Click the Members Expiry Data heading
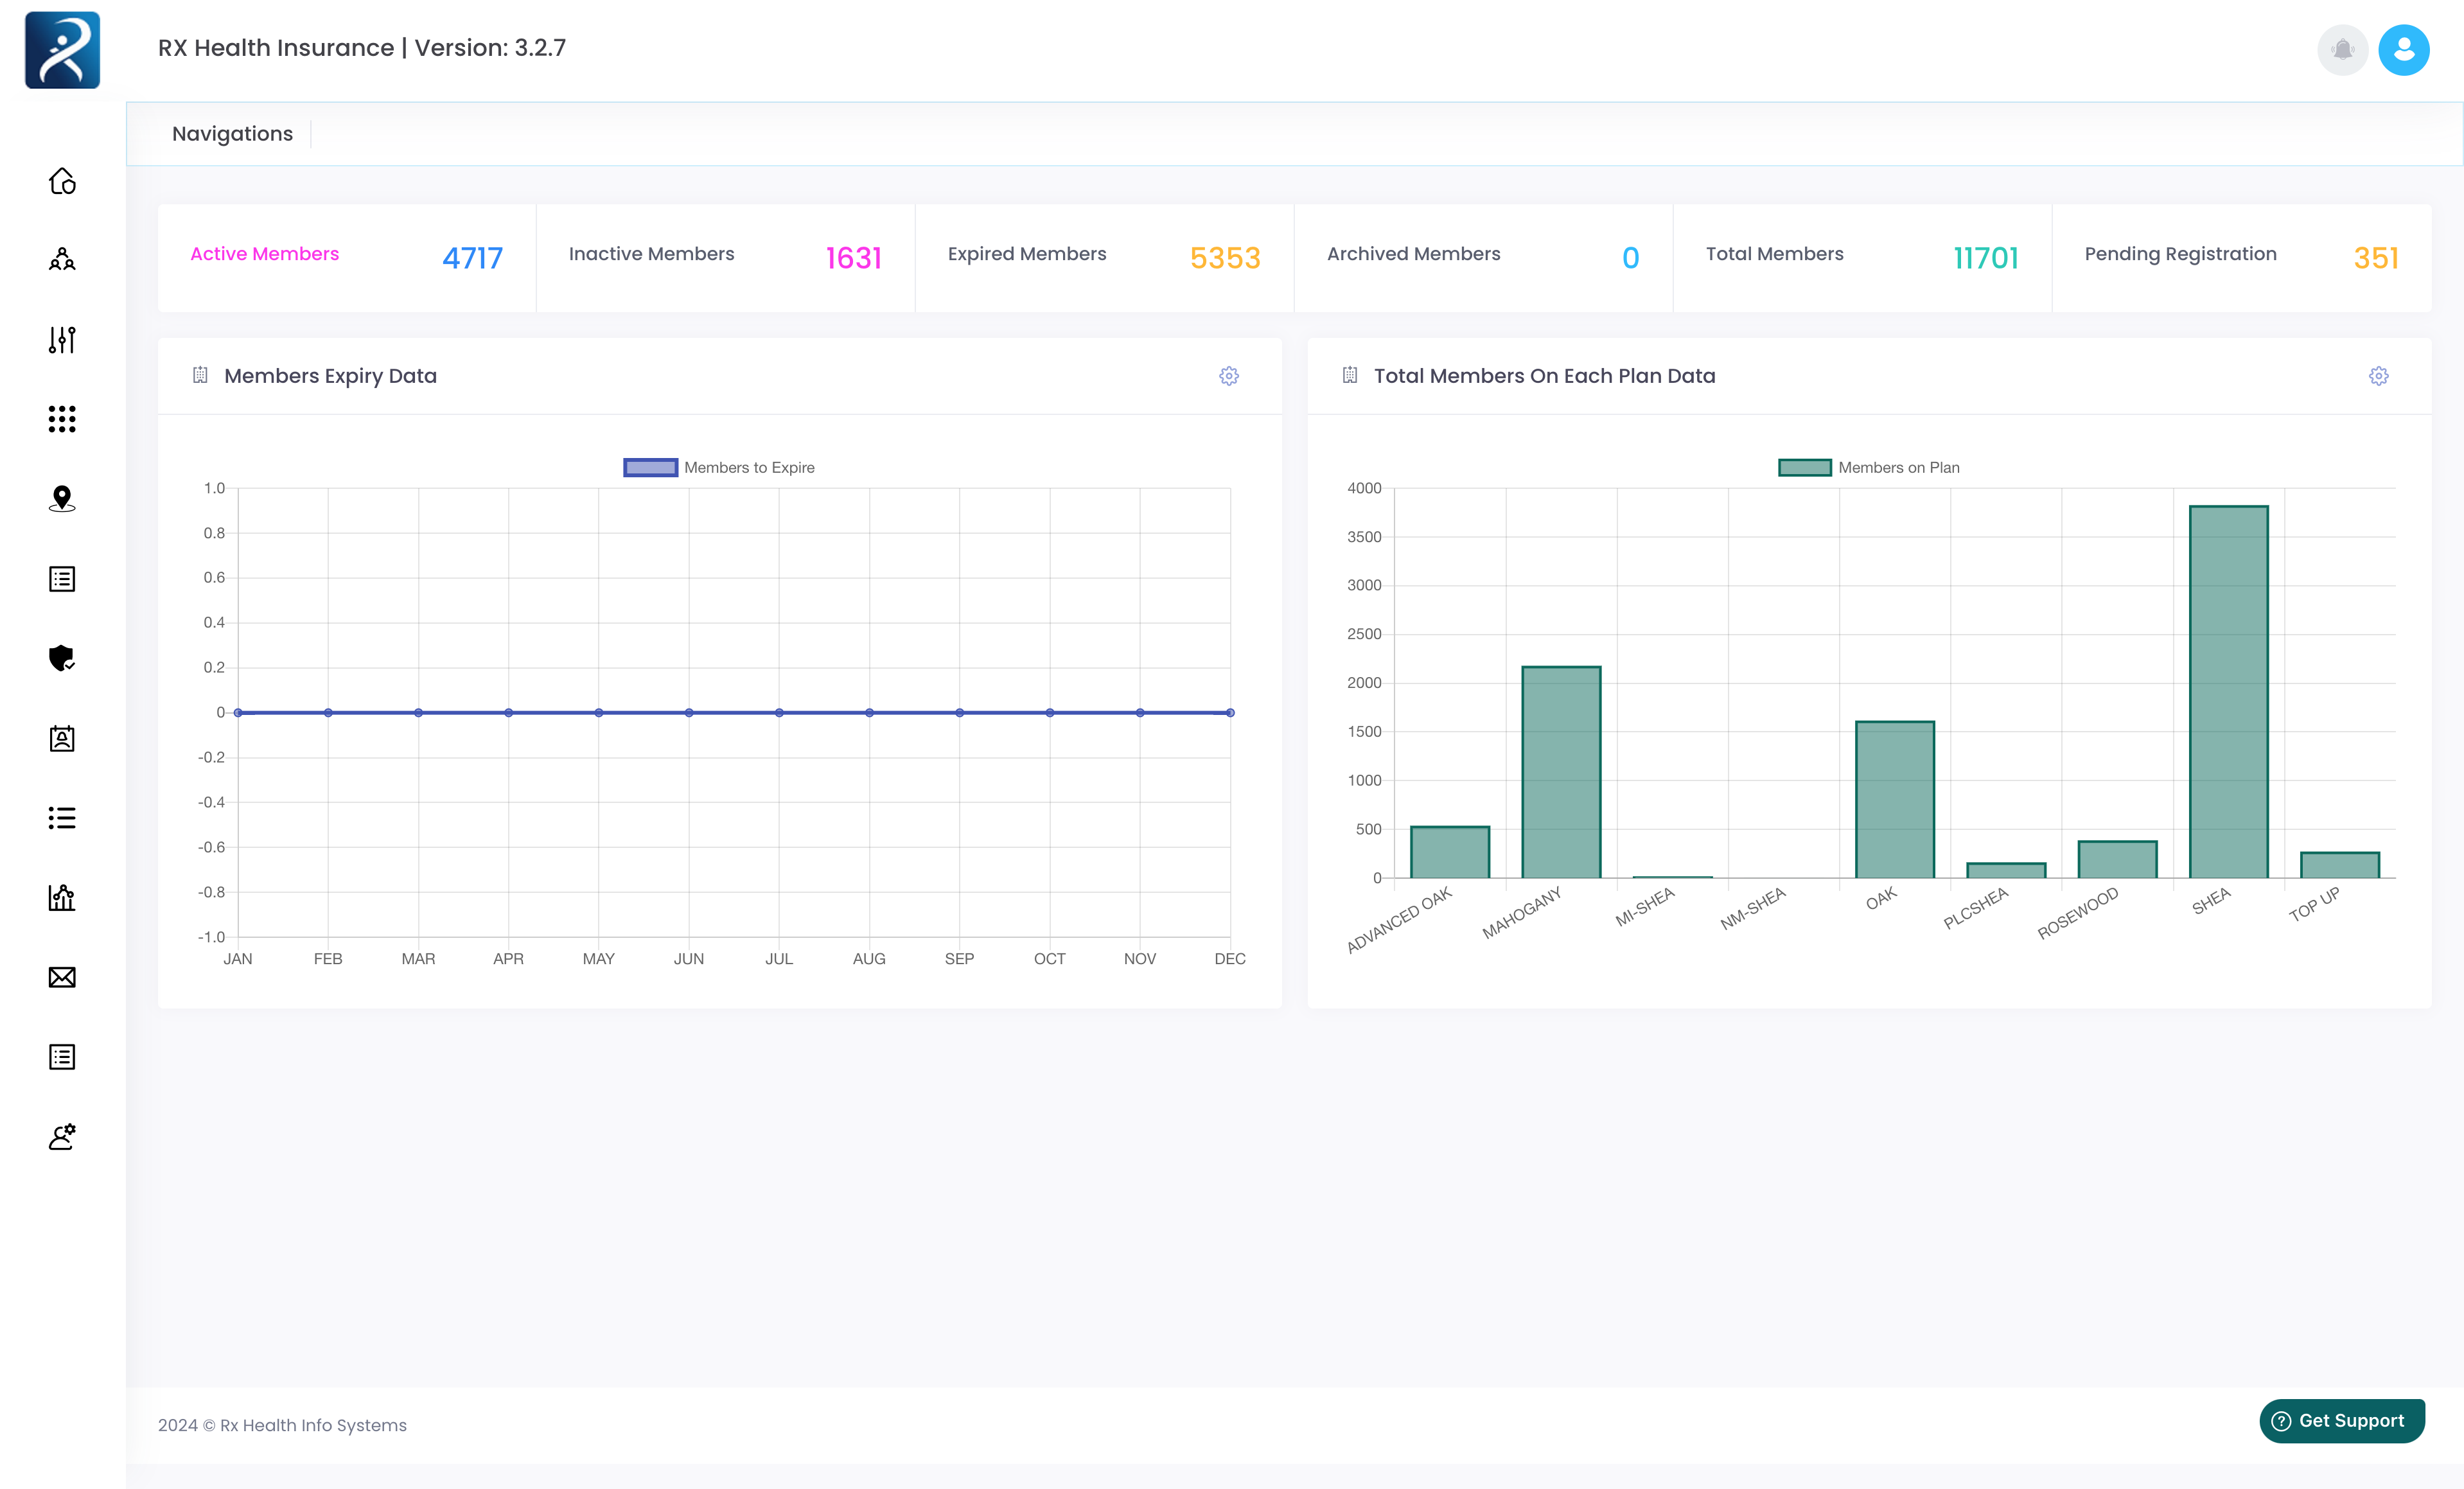Screen dimensions: 2464x1489 point(330,376)
